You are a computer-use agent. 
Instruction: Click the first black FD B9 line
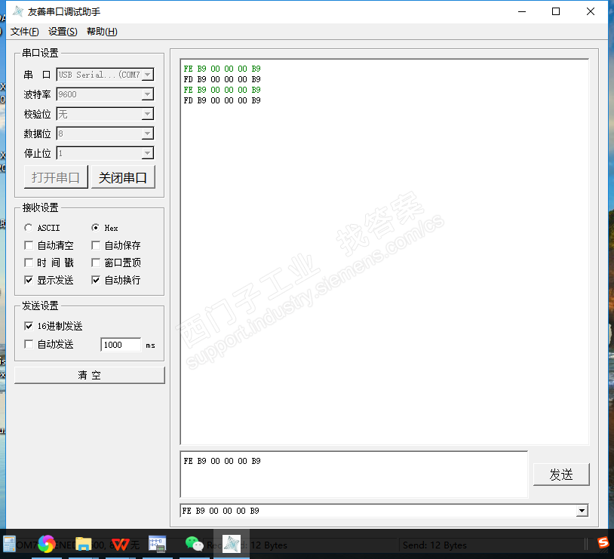tap(222, 79)
